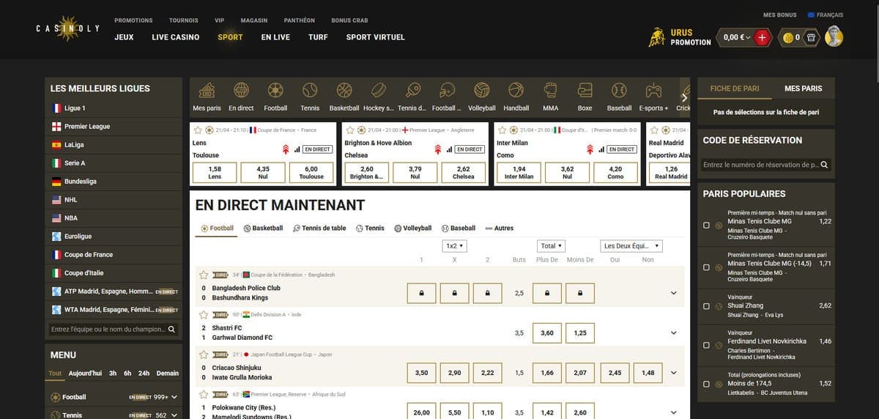This screenshot has width=879, height=419.
Task: Switch to the MES PARIS tab
Action: (x=803, y=89)
